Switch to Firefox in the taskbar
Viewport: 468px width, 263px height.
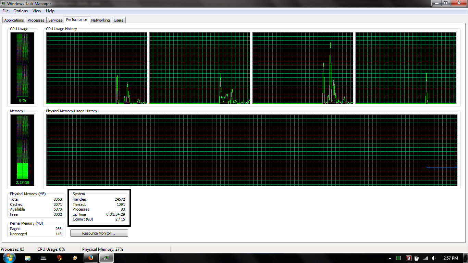[x=90, y=258]
